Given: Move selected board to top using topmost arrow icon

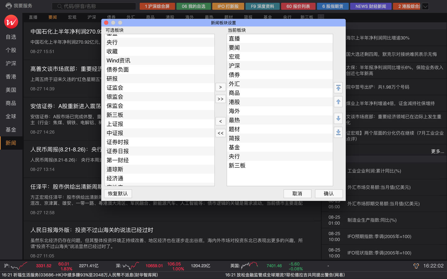Looking at the screenshot, I should [x=338, y=88].
